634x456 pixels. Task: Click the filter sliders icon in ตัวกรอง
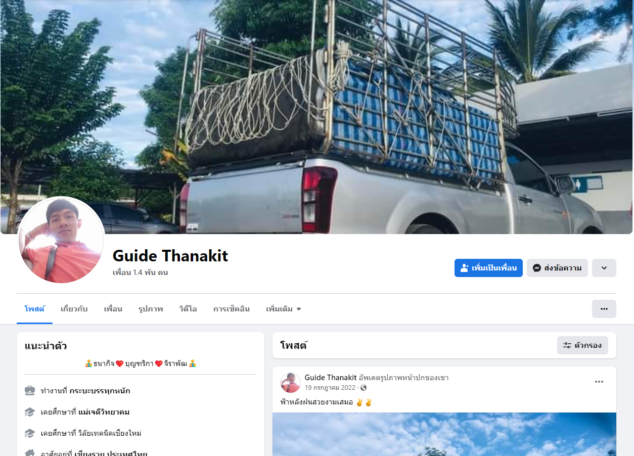tap(567, 345)
